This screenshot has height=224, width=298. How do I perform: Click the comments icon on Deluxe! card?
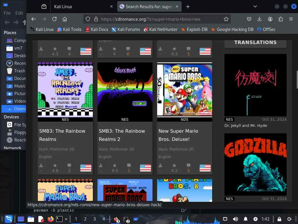(188, 165)
